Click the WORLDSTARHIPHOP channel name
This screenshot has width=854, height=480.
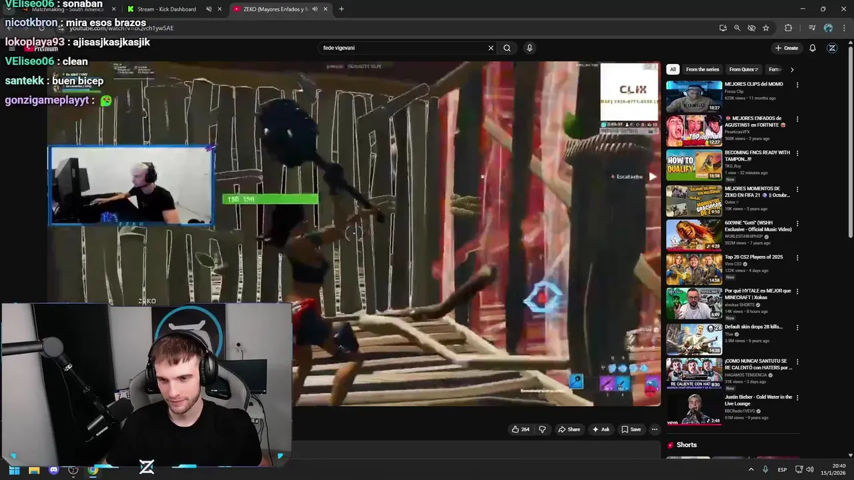pos(745,237)
